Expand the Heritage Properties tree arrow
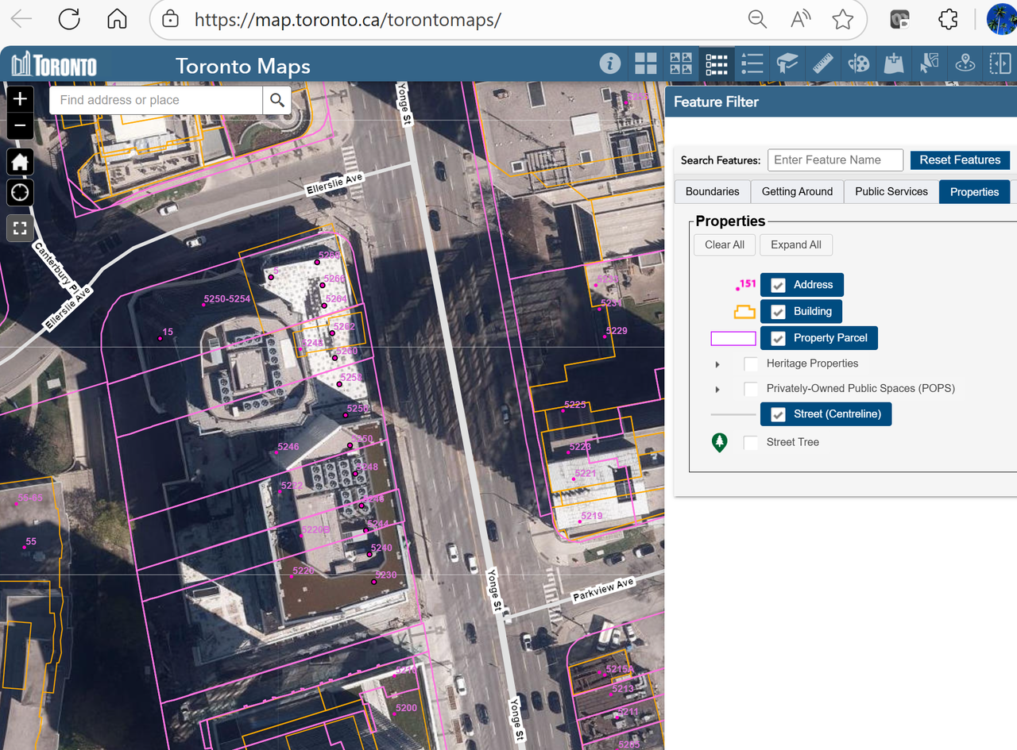Image resolution: width=1017 pixels, height=750 pixels. pos(717,364)
